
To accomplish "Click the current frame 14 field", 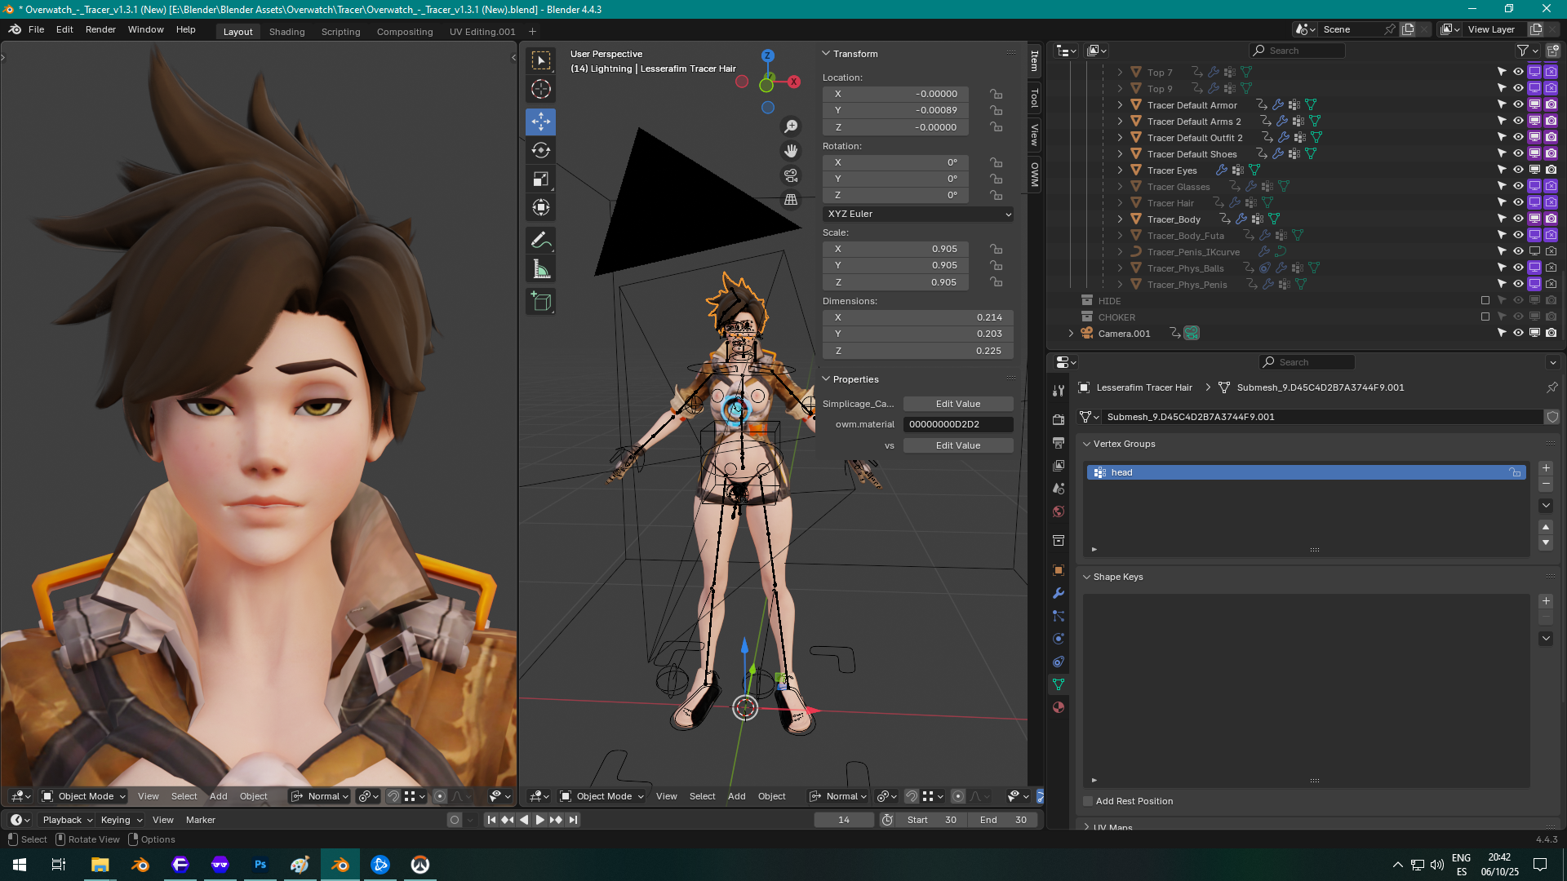I will [x=844, y=820].
